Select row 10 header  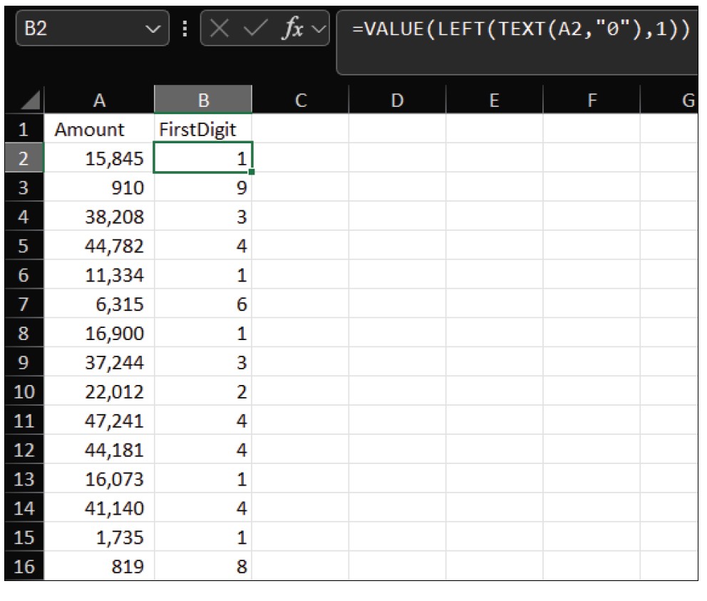(x=24, y=392)
